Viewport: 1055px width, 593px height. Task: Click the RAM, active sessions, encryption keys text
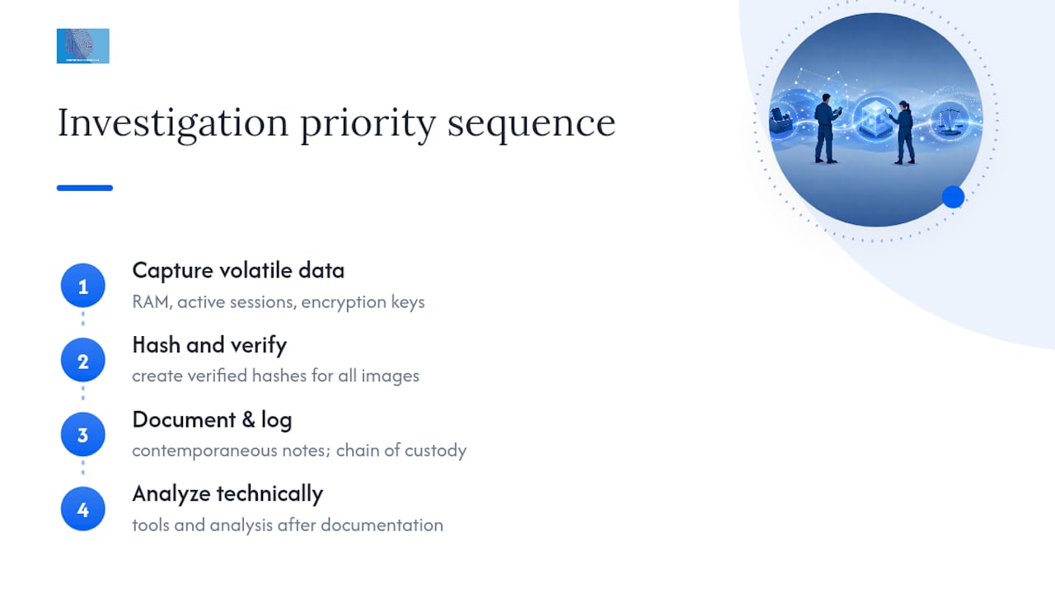point(279,301)
